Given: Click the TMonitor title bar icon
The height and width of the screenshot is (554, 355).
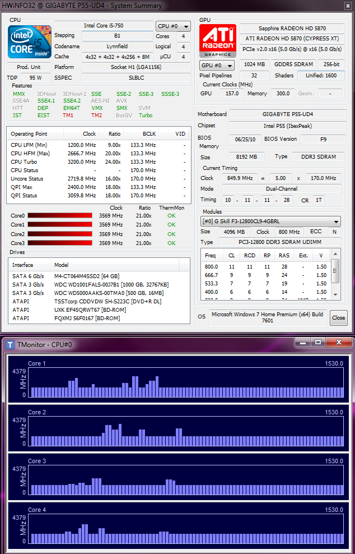Looking at the screenshot, I should tap(11, 344).
